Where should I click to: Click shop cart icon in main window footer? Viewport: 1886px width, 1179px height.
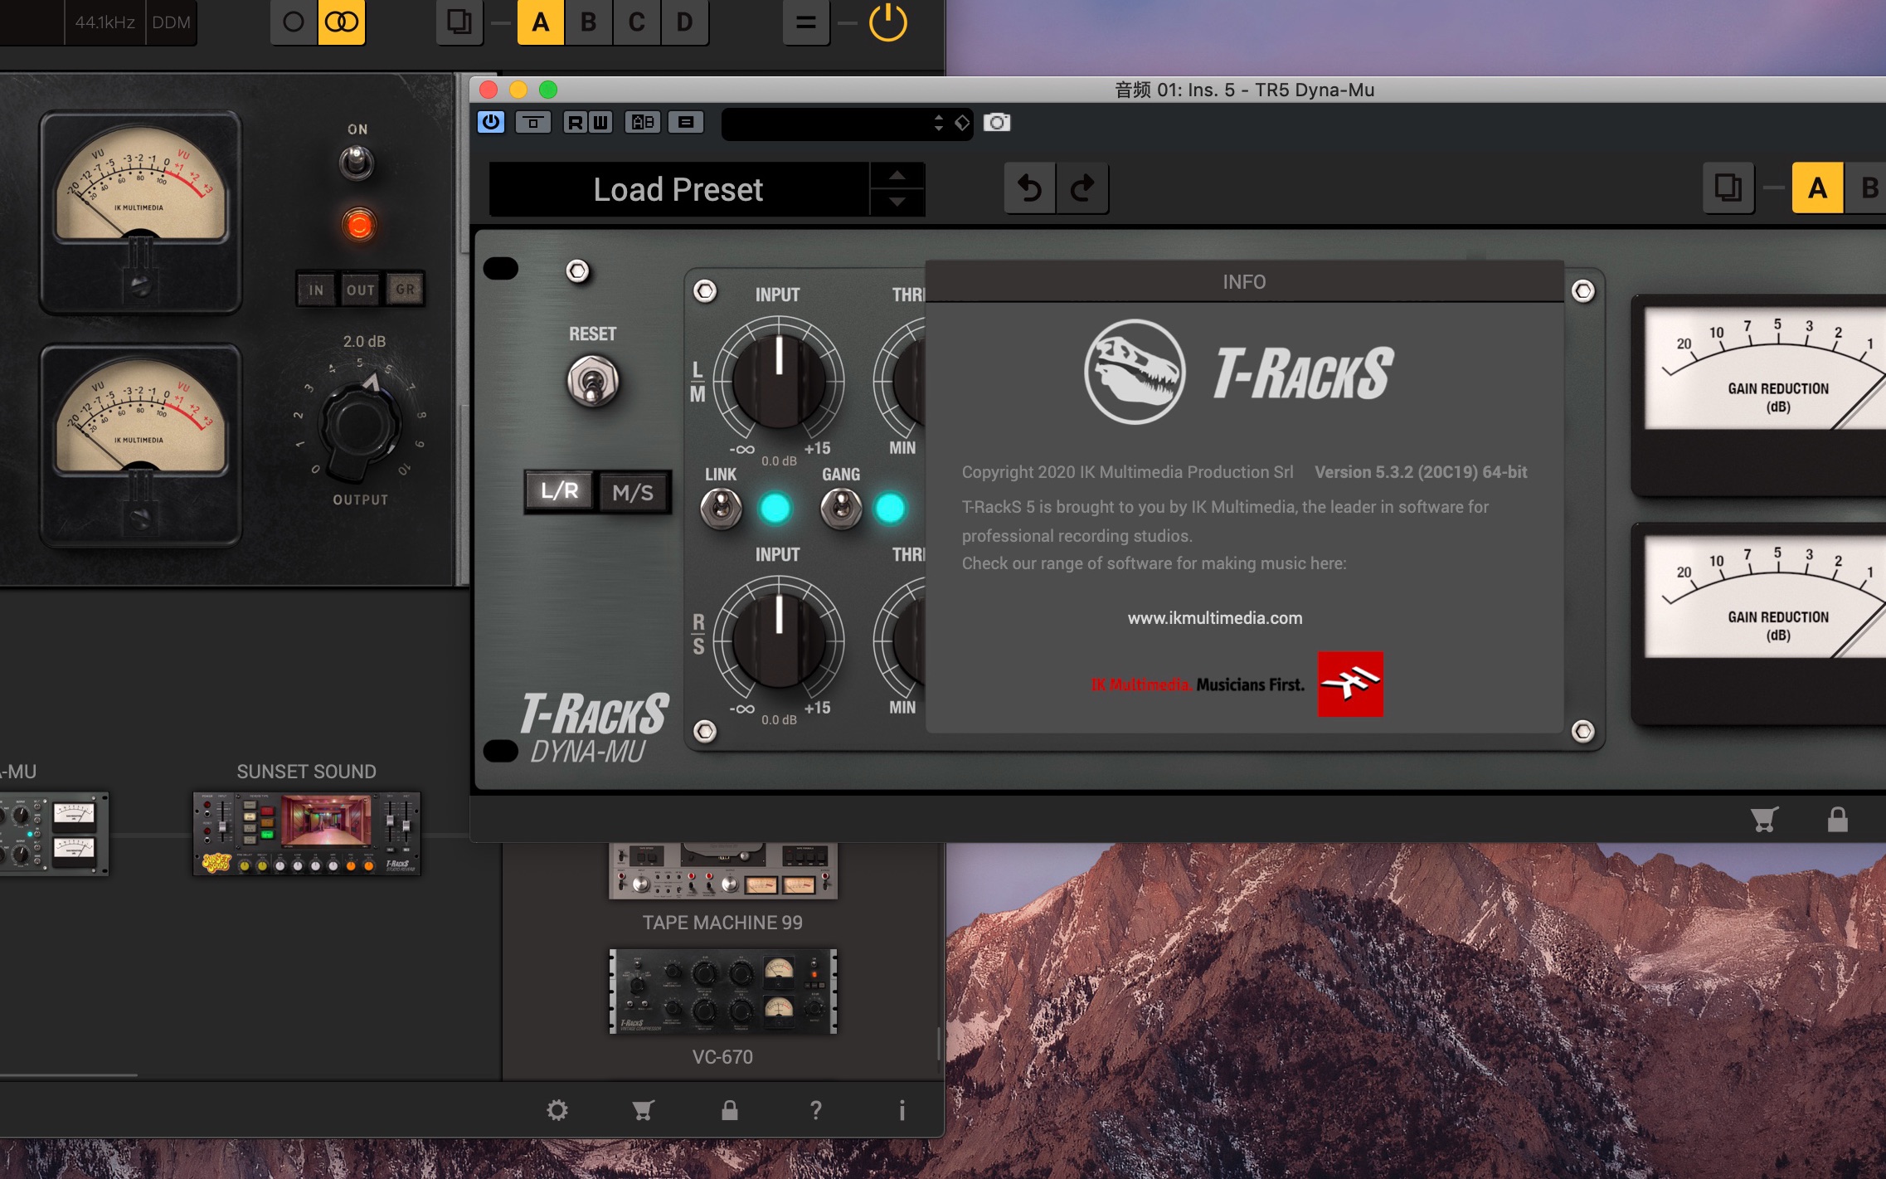pos(643,1110)
